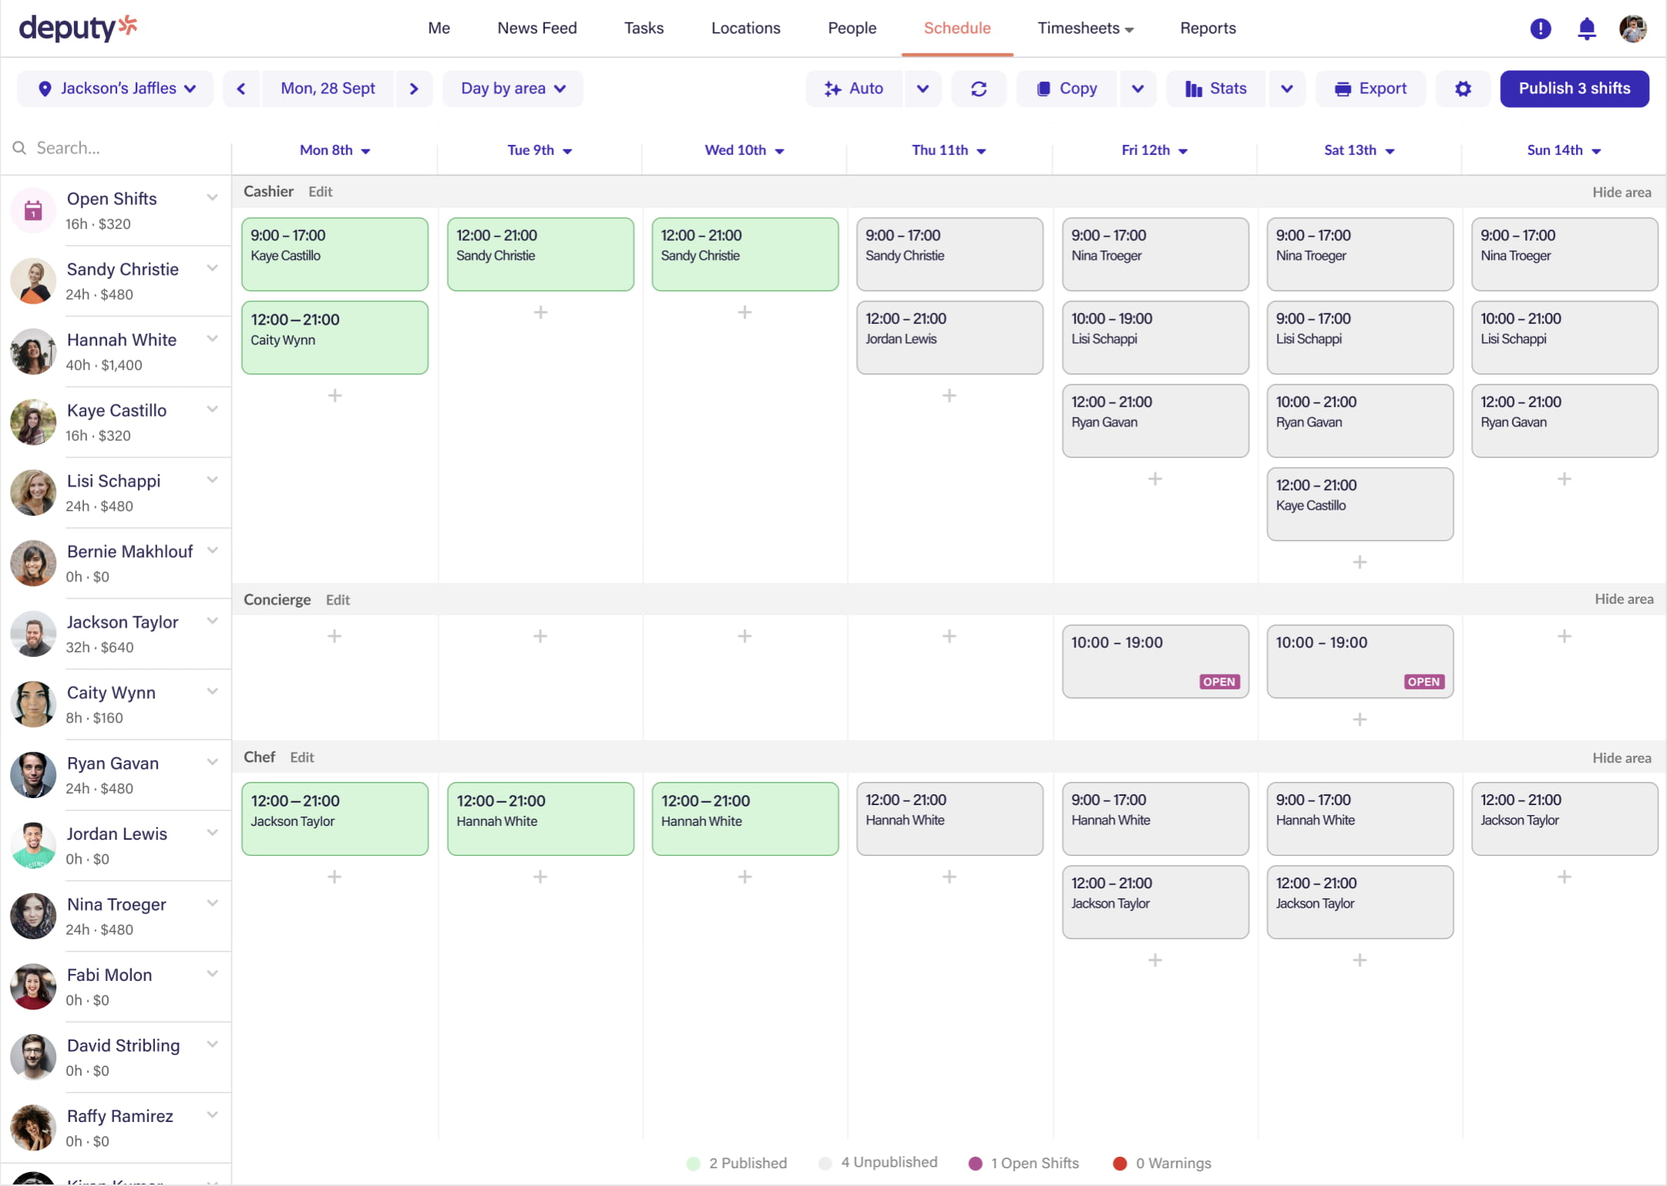Click the Publish 3 shifts button
Viewport: 1667px width, 1186px height.
coord(1574,89)
